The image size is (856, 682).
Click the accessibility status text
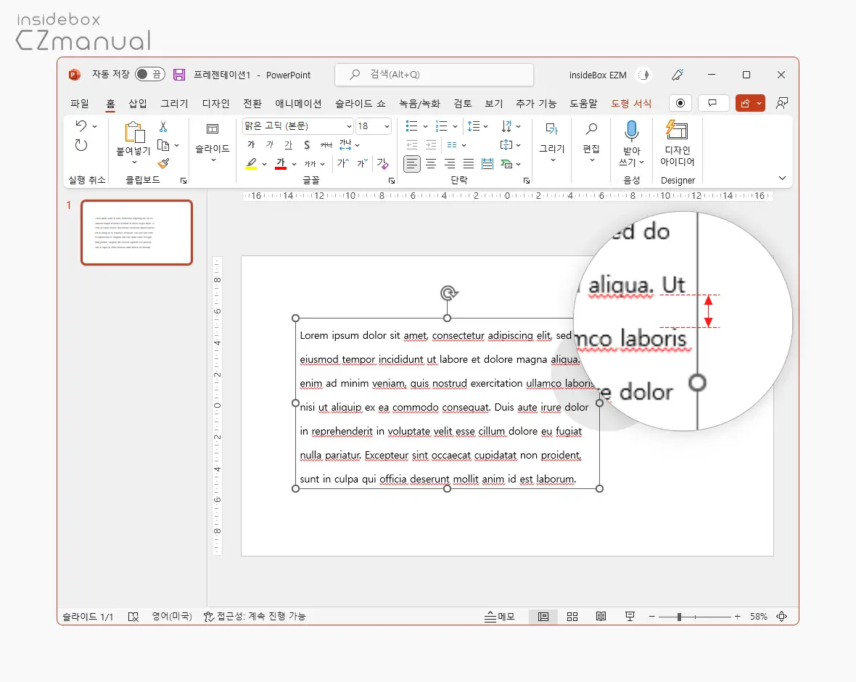click(x=255, y=617)
